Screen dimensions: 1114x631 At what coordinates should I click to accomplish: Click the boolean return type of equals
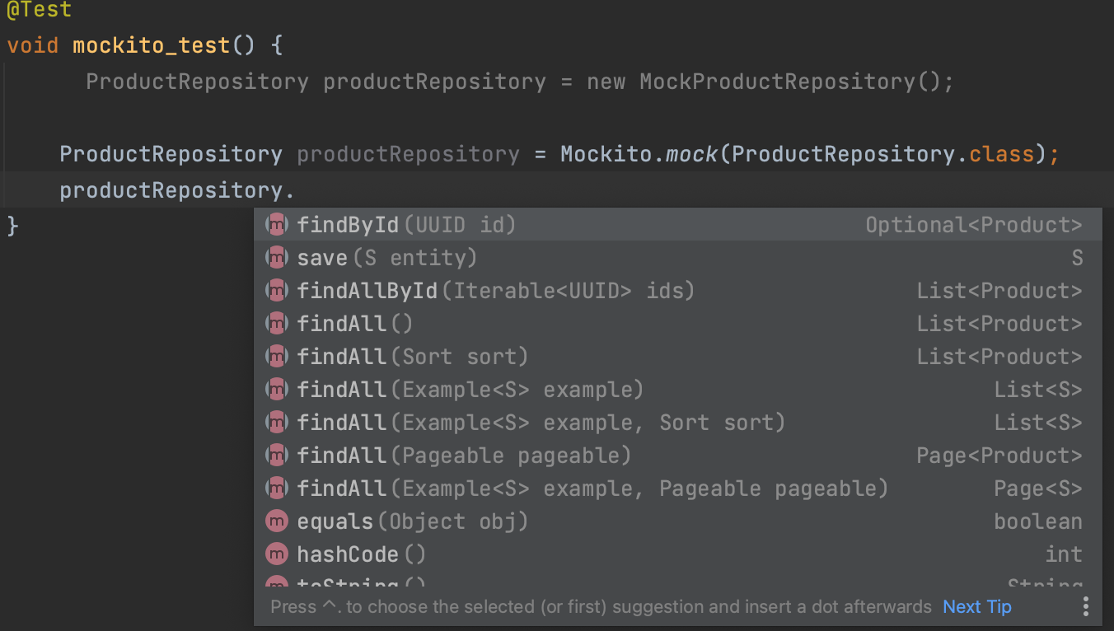click(x=1038, y=521)
